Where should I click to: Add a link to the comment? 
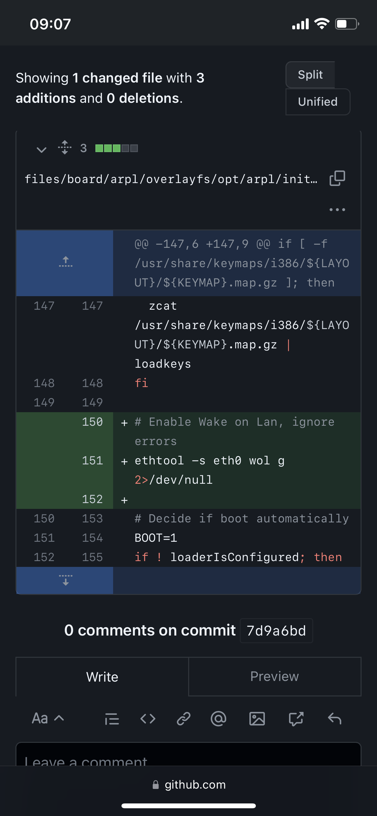pyautogui.click(x=183, y=718)
